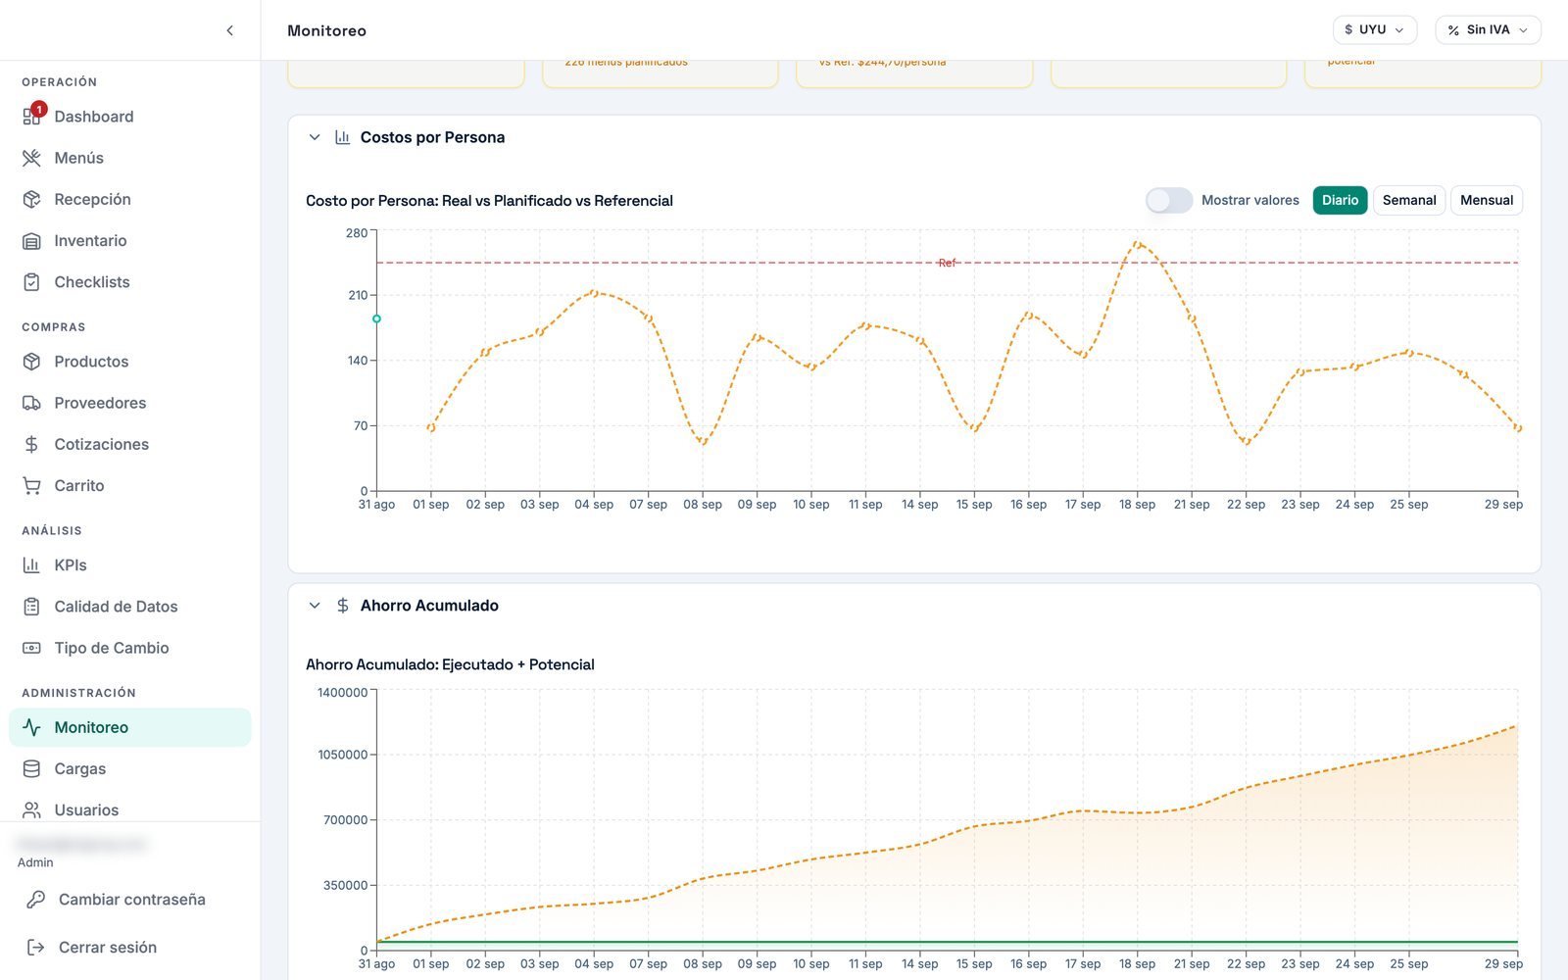Open the Sin IVA tax dropdown
1568x980 pixels.
tap(1488, 29)
